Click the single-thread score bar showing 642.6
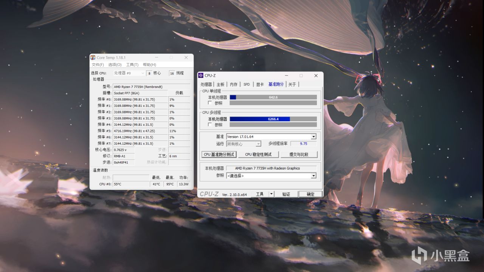This screenshot has width=484, height=272. coord(273,97)
